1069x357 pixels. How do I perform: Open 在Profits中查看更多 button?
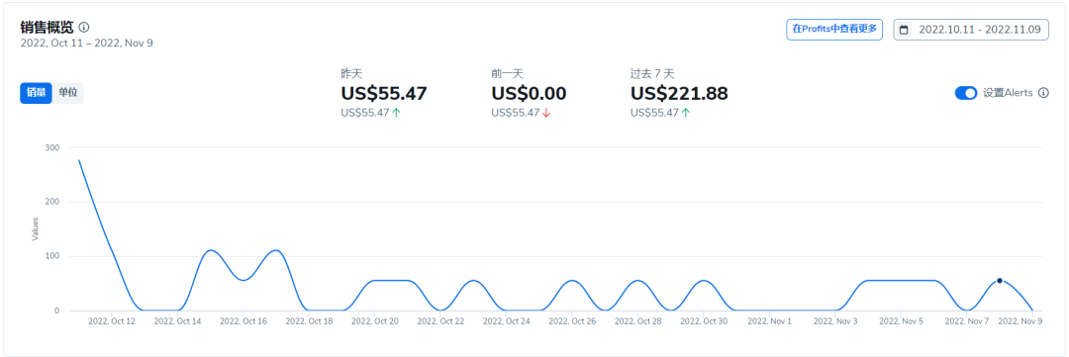point(834,30)
